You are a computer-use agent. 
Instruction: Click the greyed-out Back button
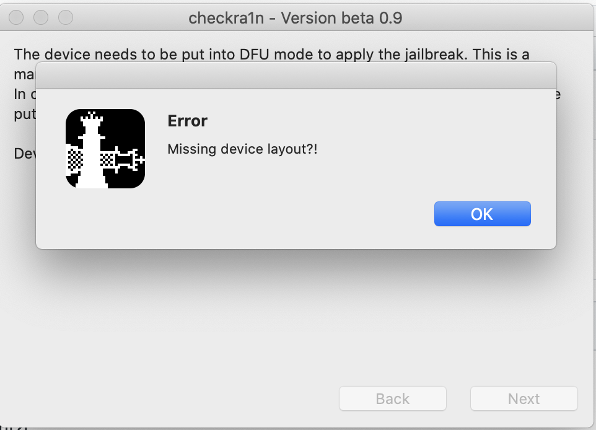click(x=392, y=398)
